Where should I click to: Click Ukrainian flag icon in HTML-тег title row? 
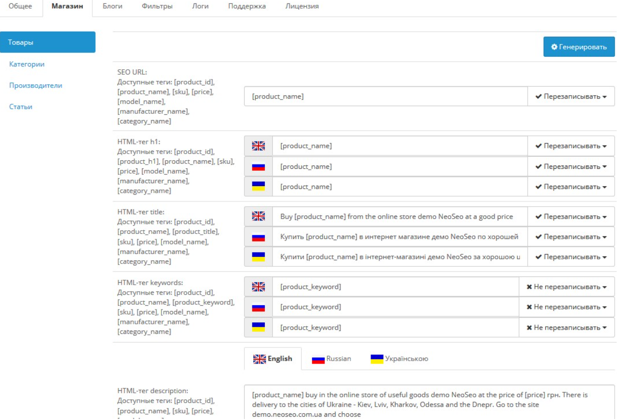point(259,257)
